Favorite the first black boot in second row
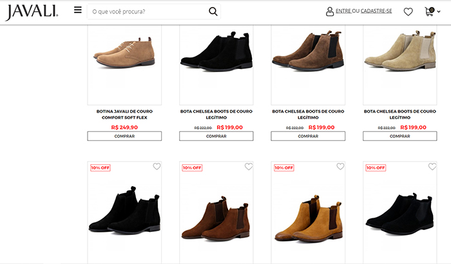This screenshot has width=451, height=264. (x=157, y=167)
